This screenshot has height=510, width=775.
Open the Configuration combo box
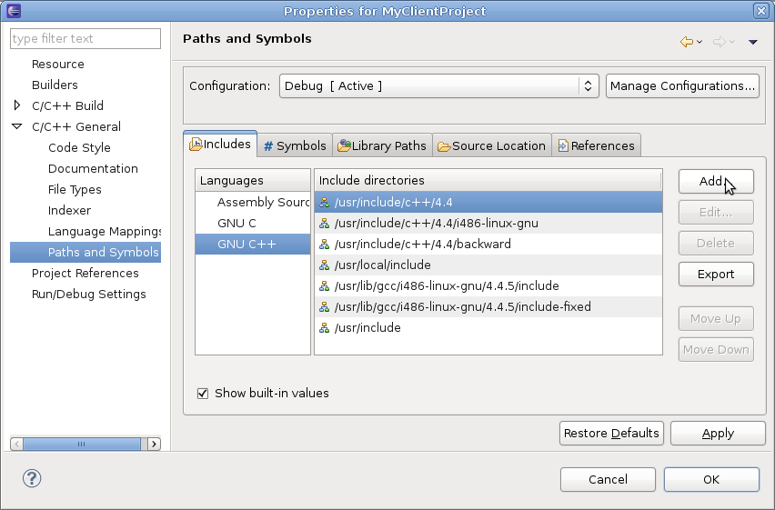tap(439, 86)
